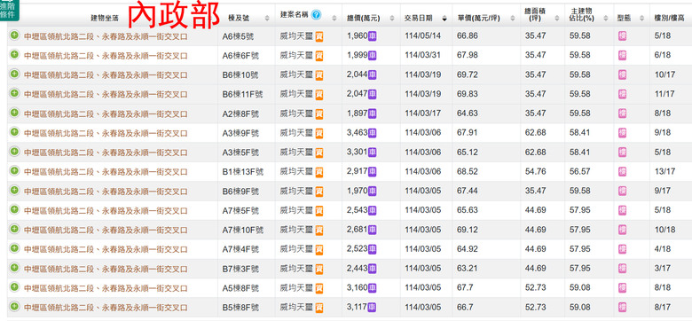Open the address link in A6棟5號 row
692x321 pixels.
(106, 36)
